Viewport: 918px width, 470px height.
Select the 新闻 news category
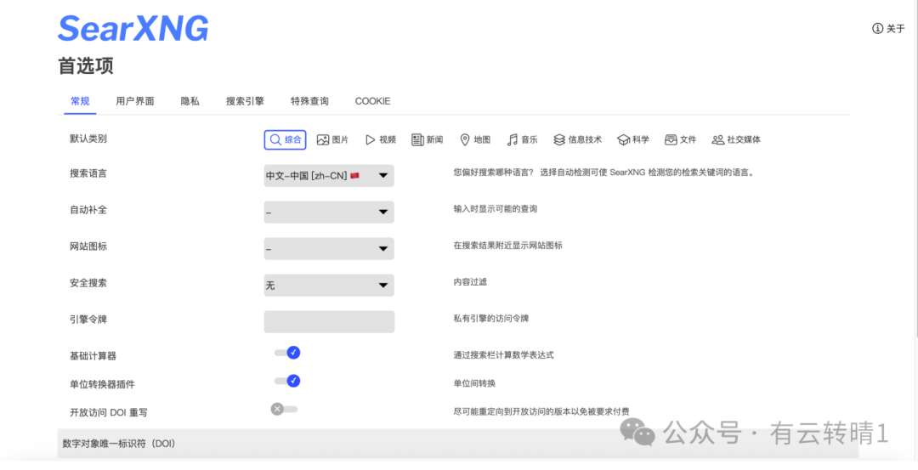click(x=427, y=140)
